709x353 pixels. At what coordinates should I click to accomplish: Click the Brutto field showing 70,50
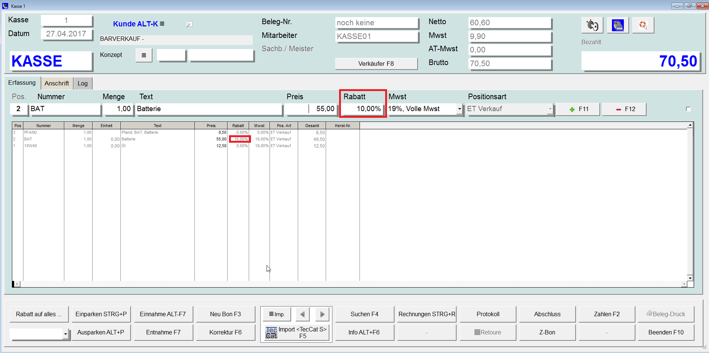pyautogui.click(x=510, y=64)
